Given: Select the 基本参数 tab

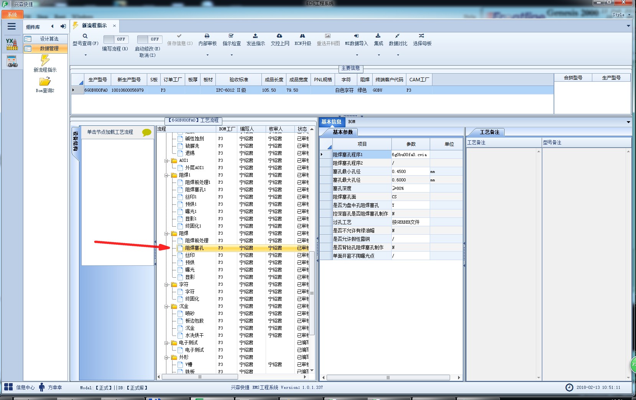Looking at the screenshot, I should (343, 132).
